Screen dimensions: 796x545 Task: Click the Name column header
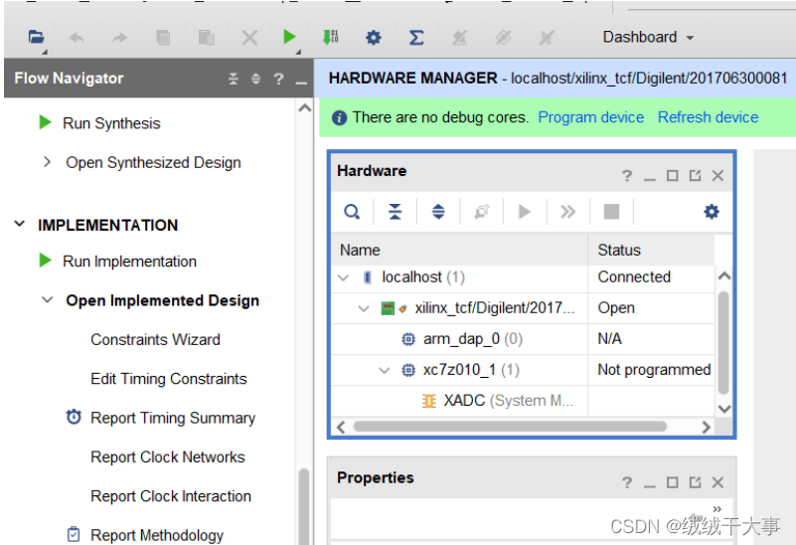coord(459,250)
